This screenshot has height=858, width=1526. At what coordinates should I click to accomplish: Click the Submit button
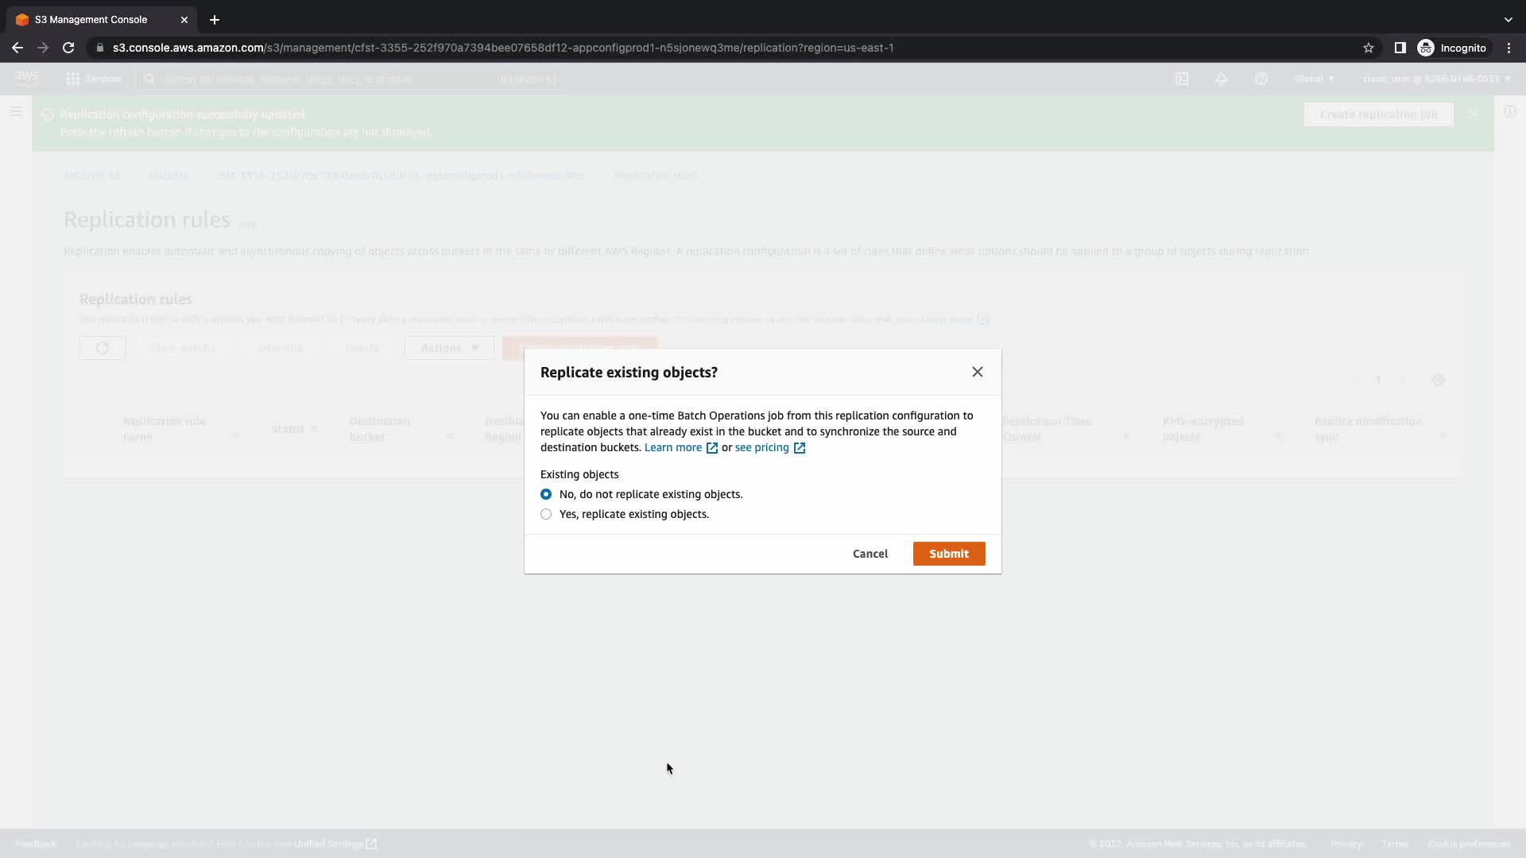click(x=948, y=554)
